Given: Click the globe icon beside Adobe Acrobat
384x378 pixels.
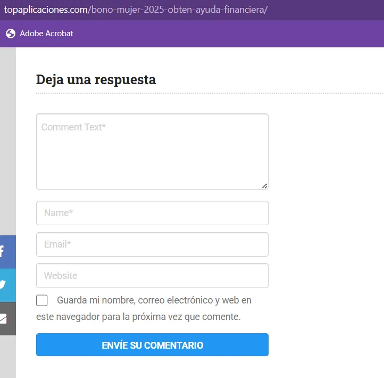Looking at the screenshot, I should 11,34.
